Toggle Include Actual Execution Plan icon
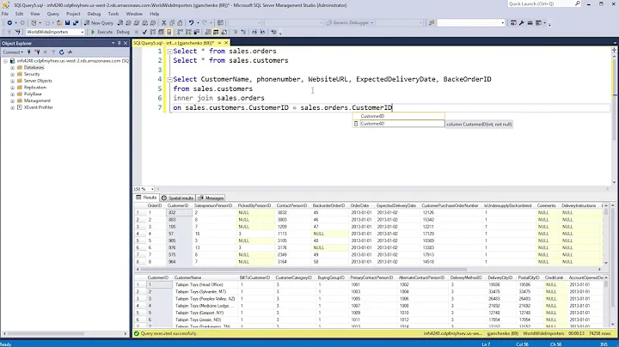 180,32
